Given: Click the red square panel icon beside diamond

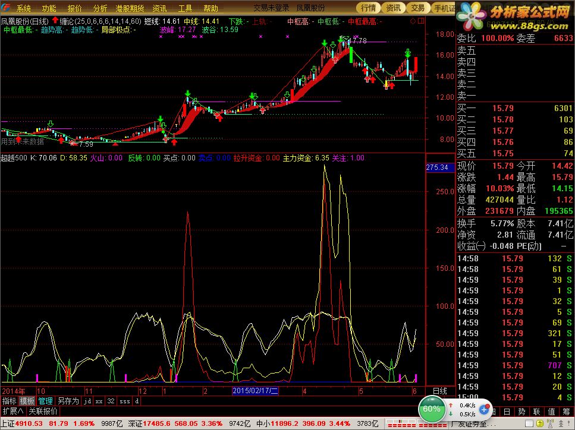Looking at the screenshot, I should (x=421, y=21).
